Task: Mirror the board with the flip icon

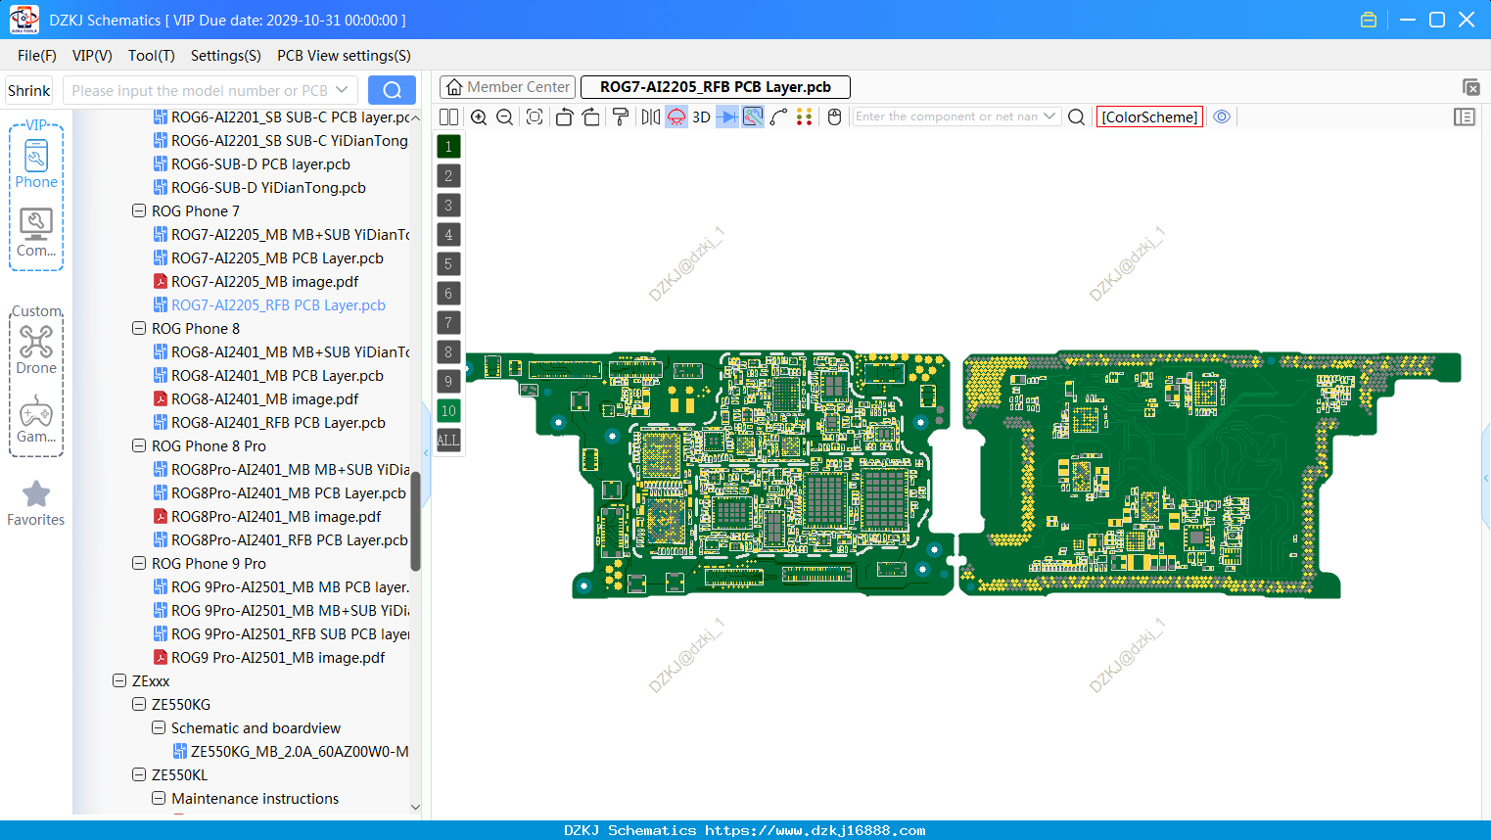Action: [x=650, y=117]
